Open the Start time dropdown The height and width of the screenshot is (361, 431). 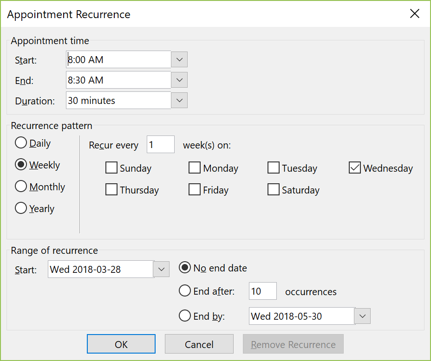point(179,59)
